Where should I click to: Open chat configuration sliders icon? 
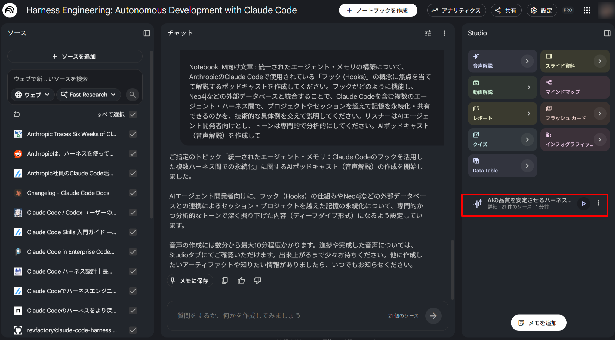pos(428,33)
